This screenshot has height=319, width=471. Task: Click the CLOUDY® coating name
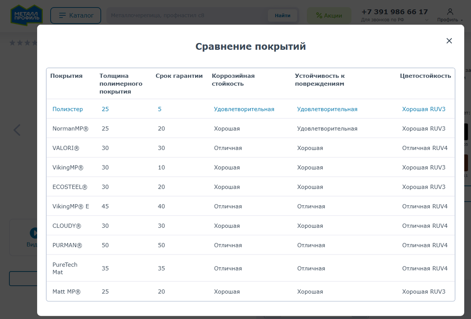coord(67,226)
